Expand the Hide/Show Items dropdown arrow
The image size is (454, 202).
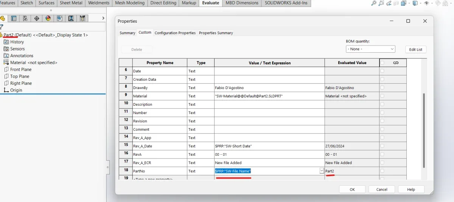[x=432, y=3]
